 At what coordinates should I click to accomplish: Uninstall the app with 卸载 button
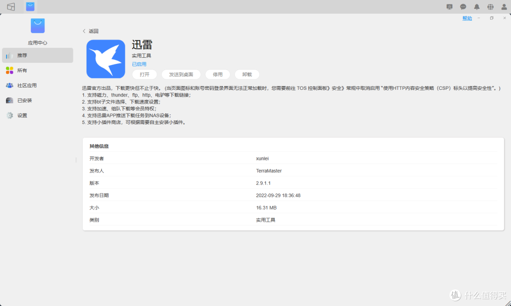point(247,75)
